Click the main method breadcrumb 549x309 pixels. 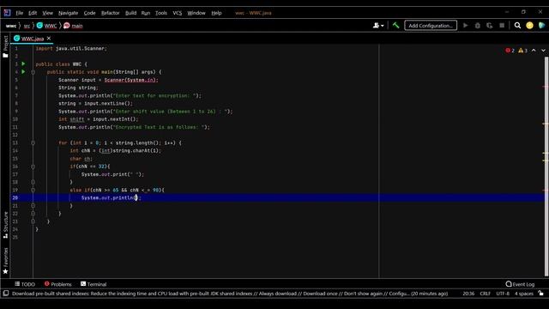point(73,26)
